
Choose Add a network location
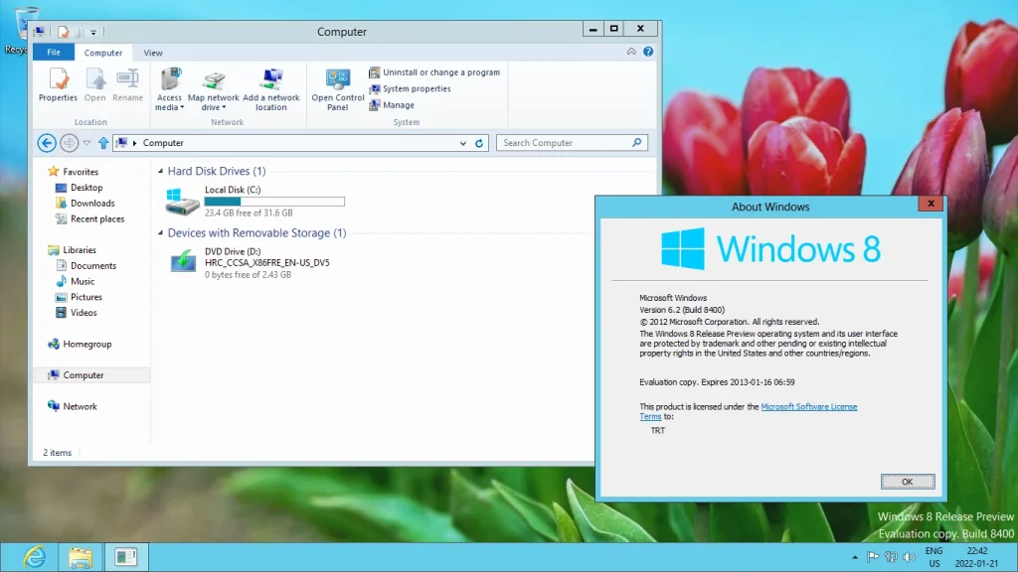pos(271,88)
